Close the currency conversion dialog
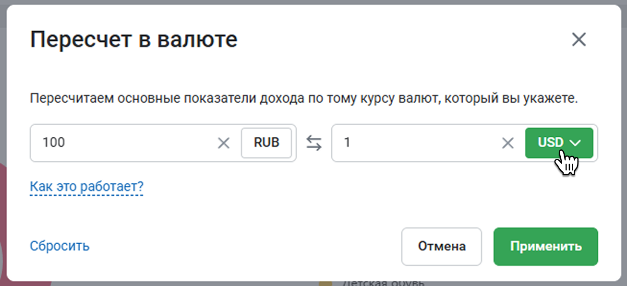 (x=579, y=40)
